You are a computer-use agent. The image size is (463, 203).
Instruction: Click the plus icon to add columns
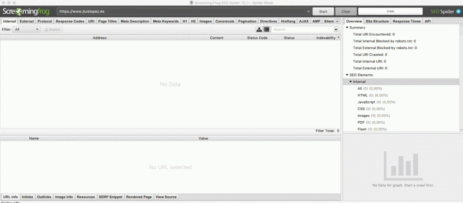pos(338,38)
